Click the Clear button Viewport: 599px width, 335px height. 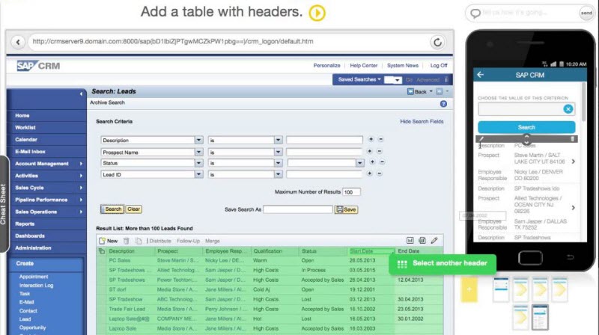click(133, 209)
